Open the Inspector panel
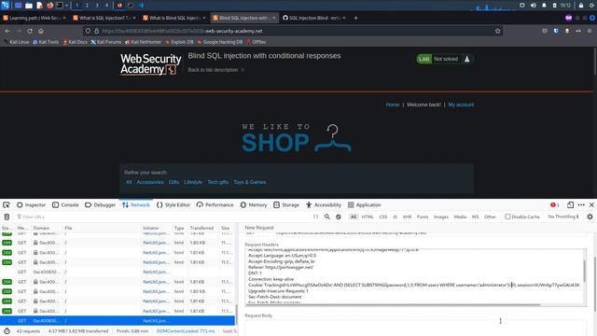This screenshot has height=336, width=597. (31, 205)
